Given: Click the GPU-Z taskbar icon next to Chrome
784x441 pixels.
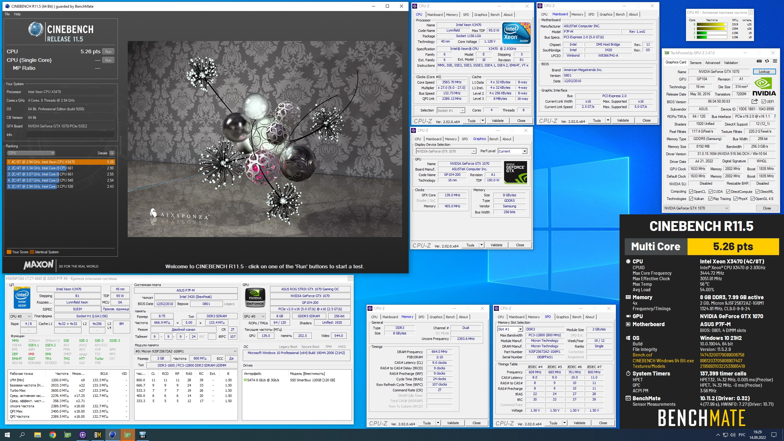Looking at the screenshot, I should coord(67,435).
